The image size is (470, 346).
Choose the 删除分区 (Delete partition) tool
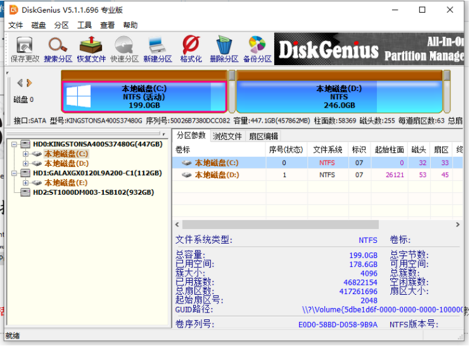[x=224, y=49]
